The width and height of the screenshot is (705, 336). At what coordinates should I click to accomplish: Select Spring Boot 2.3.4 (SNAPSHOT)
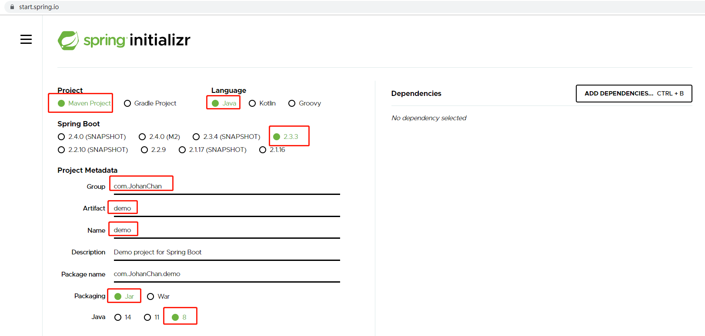tap(227, 137)
